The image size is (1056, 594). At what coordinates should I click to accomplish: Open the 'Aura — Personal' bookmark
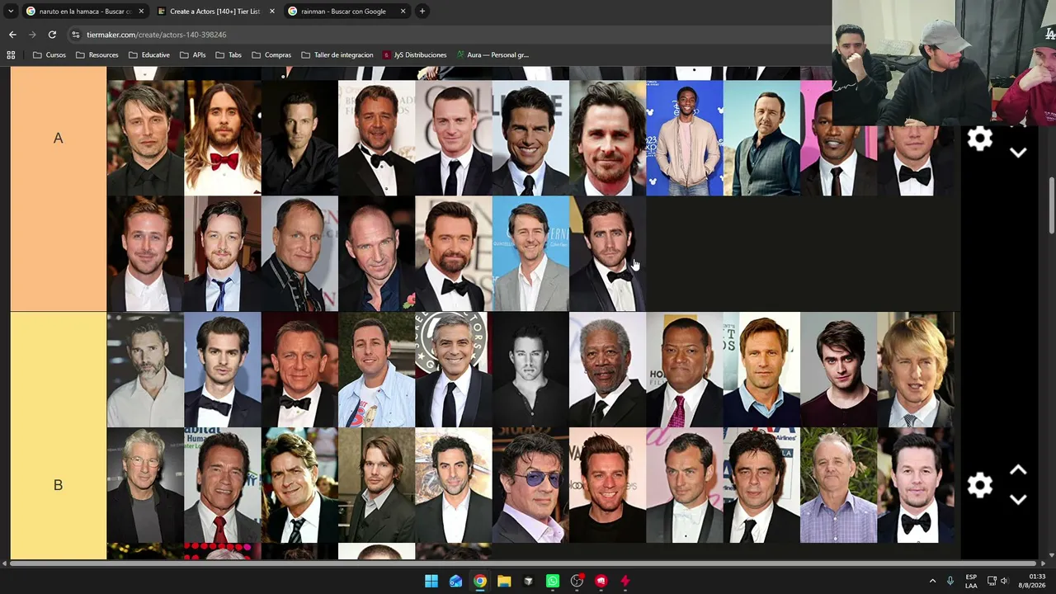click(493, 55)
